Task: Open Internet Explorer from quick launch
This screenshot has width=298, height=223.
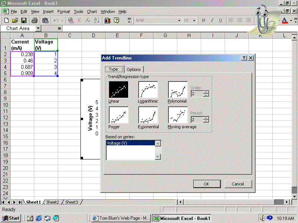Action: pyautogui.click(x=39, y=218)
